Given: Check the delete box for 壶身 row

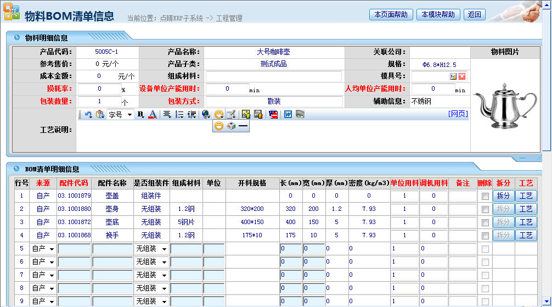Looking at the screenshot, I should tap(485, 209).
